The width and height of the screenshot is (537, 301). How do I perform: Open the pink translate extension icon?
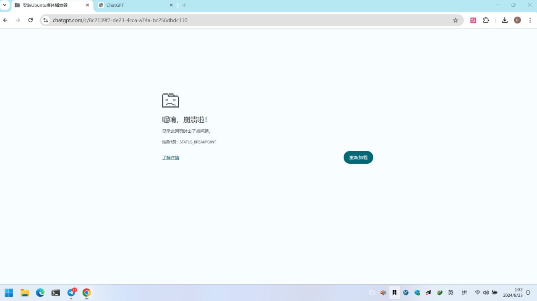tap(473, 20)
